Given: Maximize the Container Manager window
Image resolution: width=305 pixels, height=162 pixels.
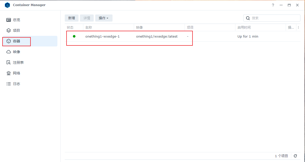Looking at the screenshot, I should pos(289,5).
